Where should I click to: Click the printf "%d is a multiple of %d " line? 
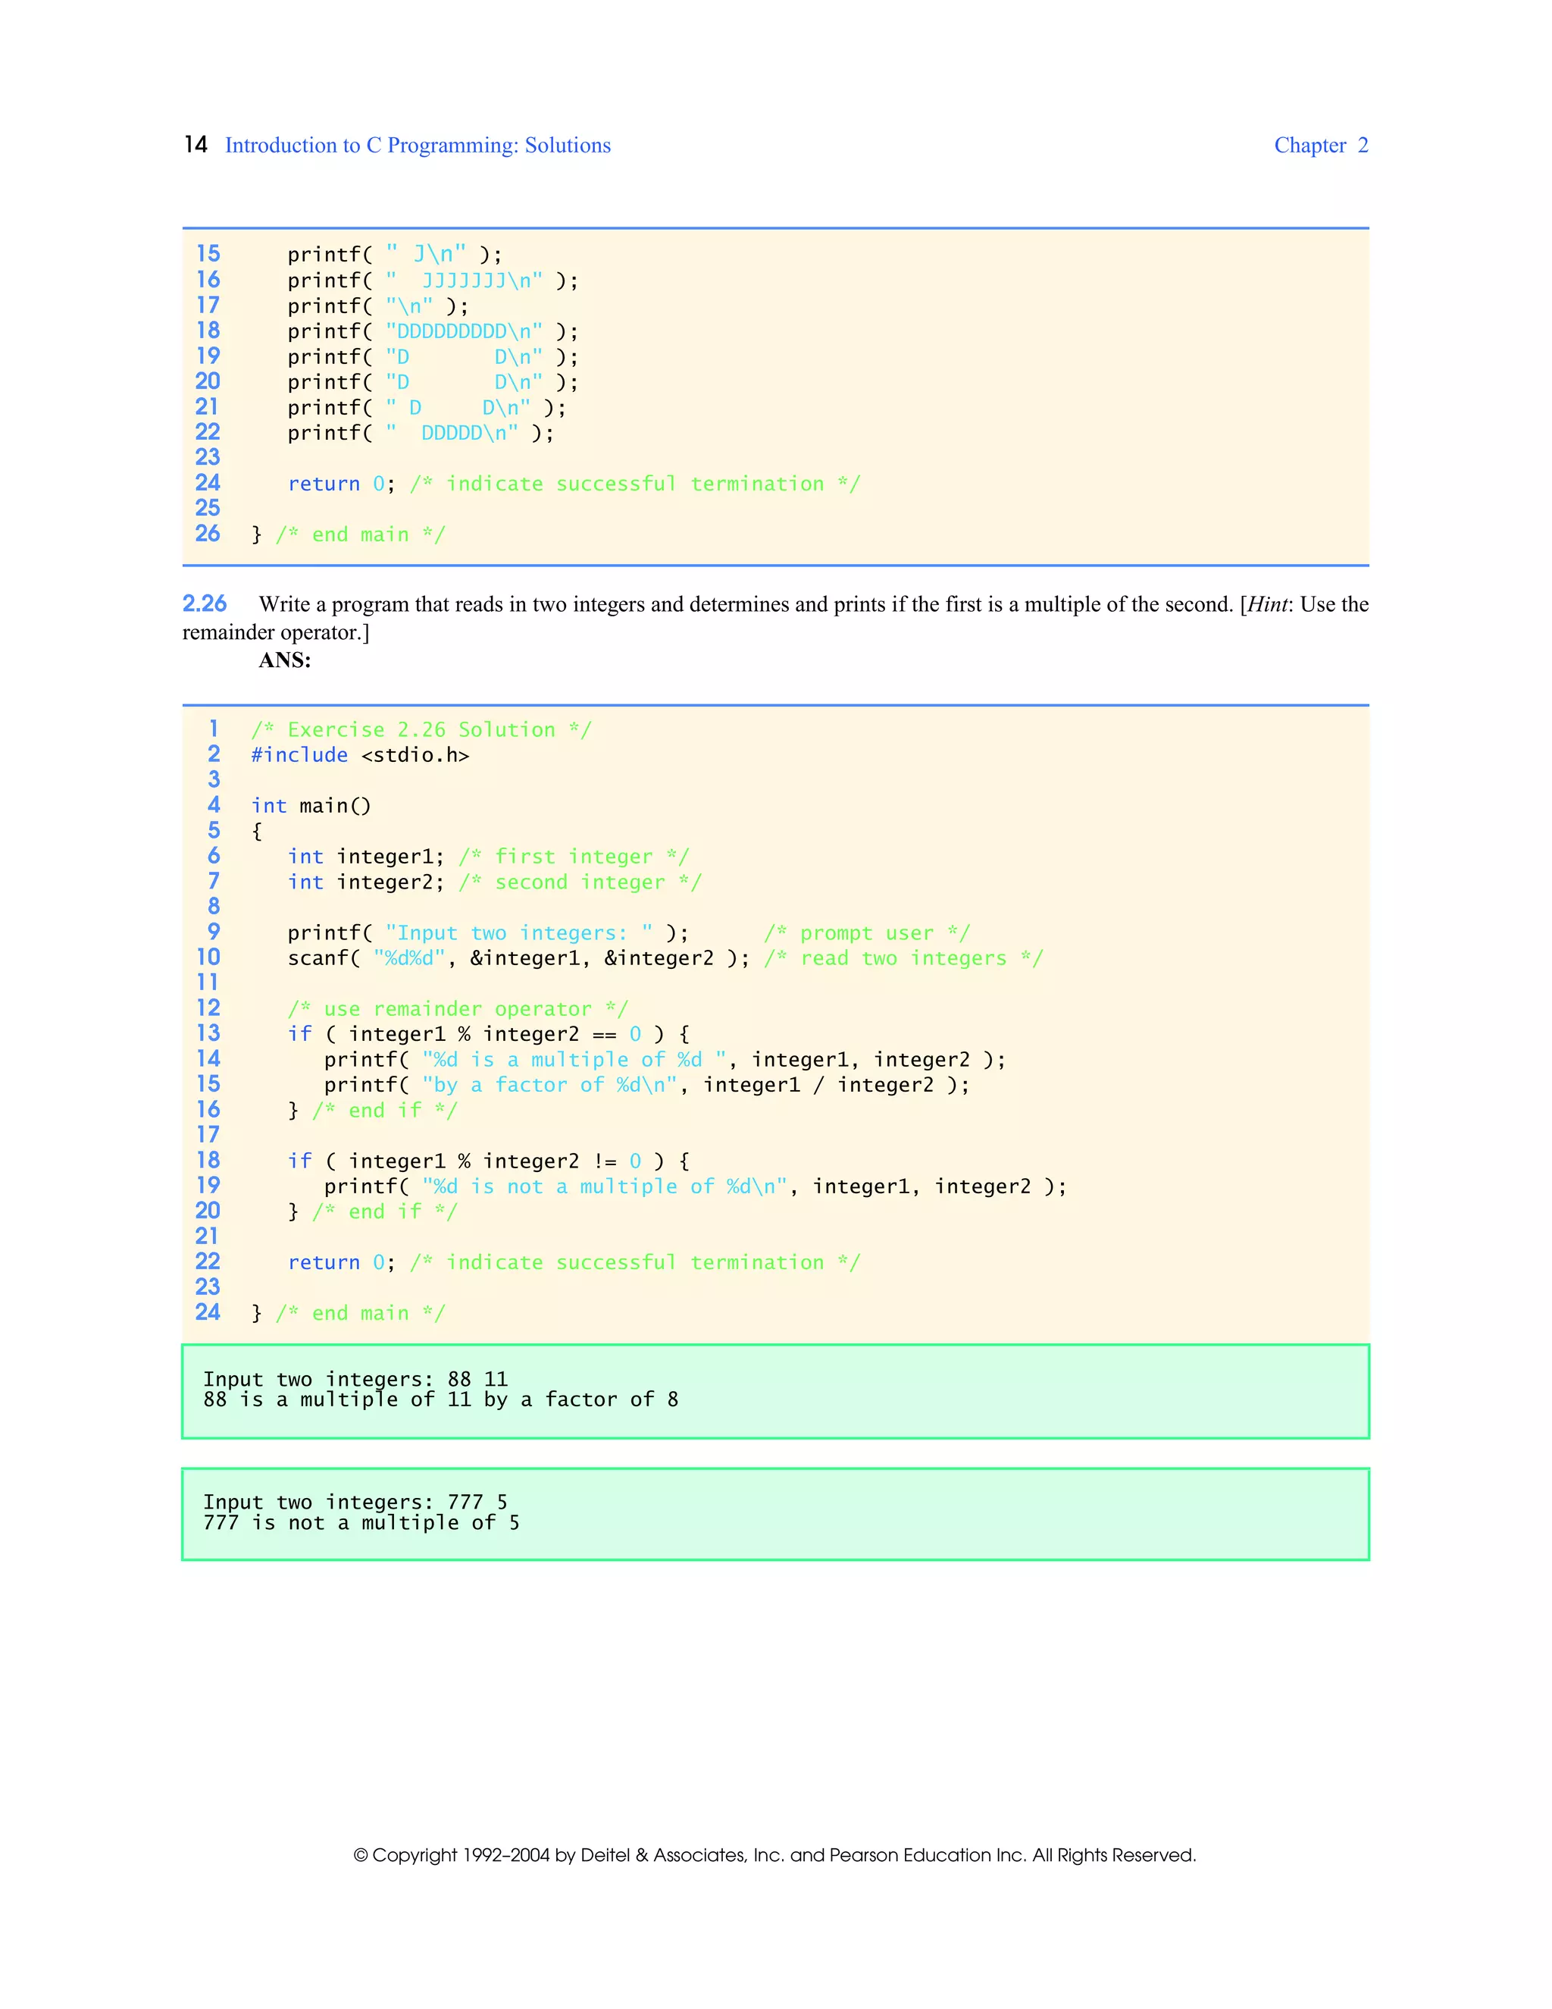(x=665, y=1060)
